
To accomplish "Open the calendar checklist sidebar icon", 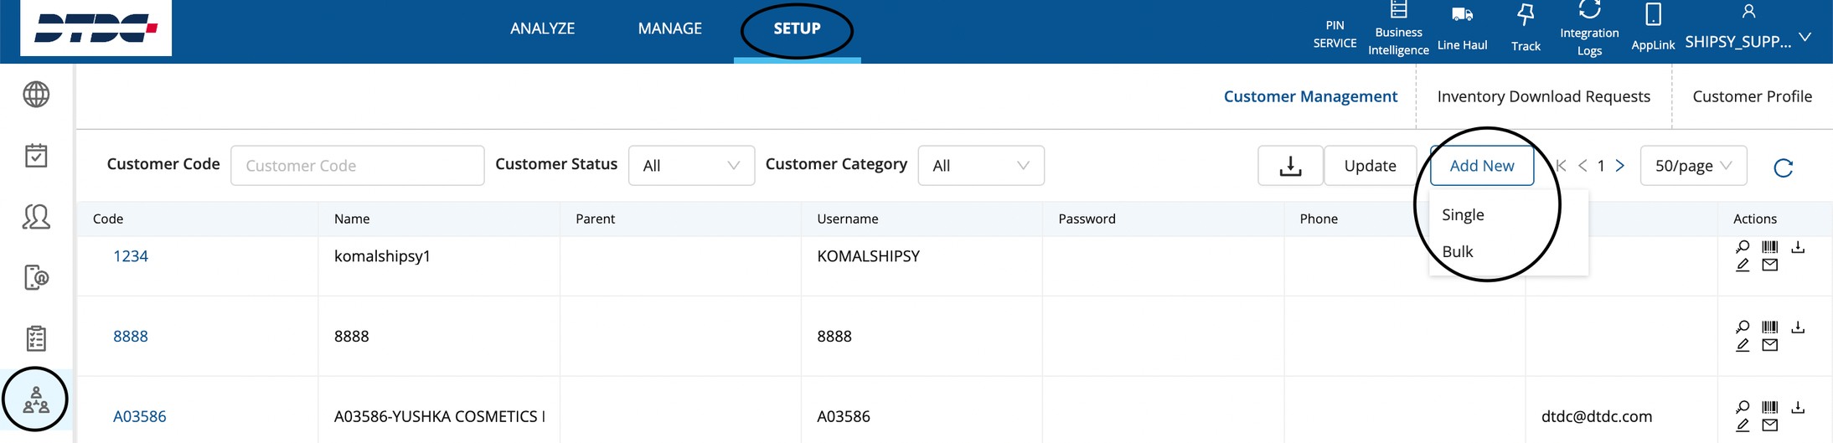I will (x=36, y=156).
